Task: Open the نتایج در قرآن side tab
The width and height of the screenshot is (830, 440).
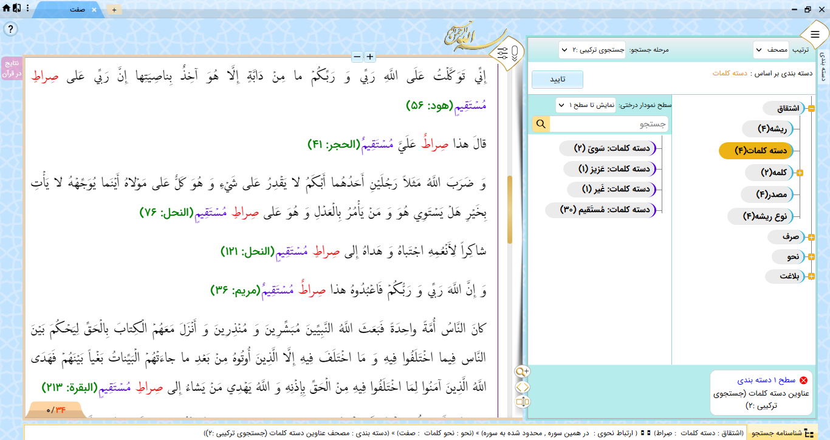Action: tap(12, 68)
